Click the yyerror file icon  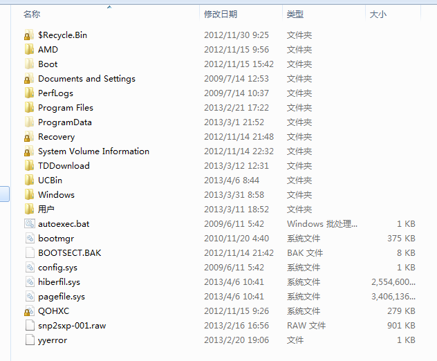[x=30, y=340]
